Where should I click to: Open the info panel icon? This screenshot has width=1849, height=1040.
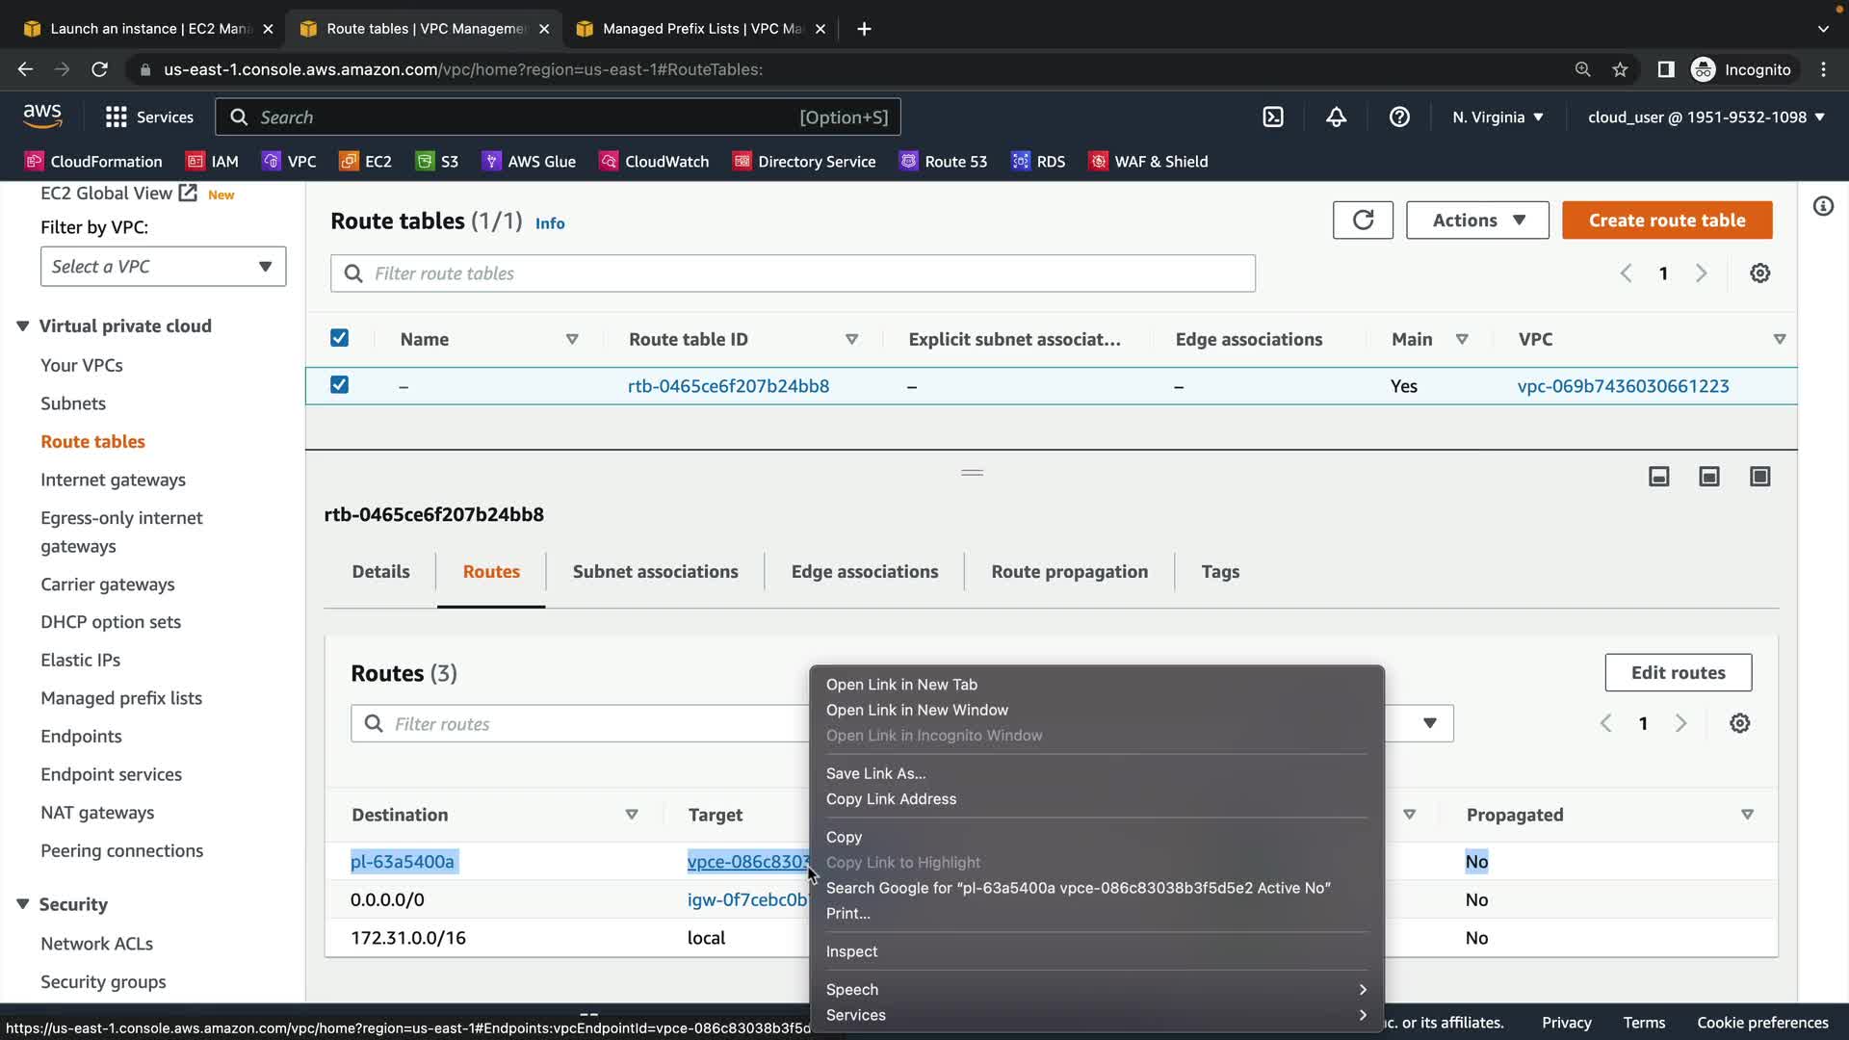point(1823,206)
